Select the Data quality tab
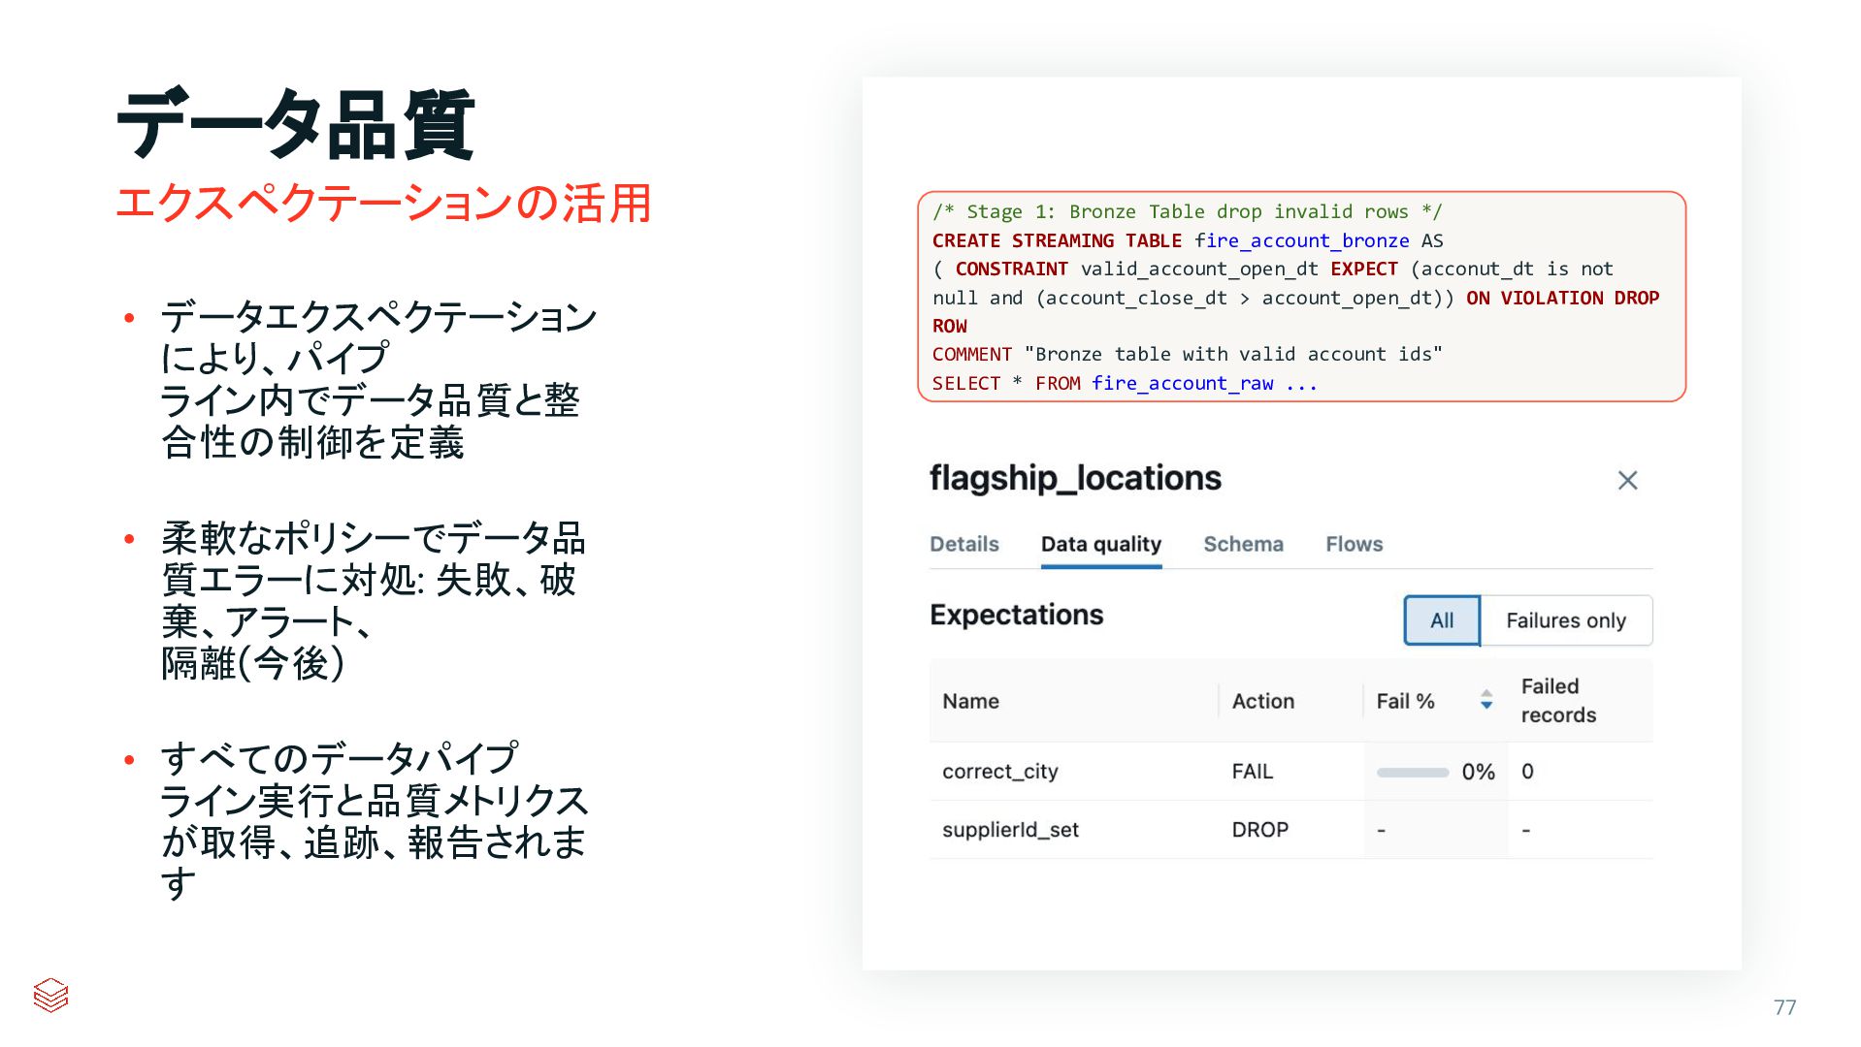The height and width of the screenshot is (1047, 1861). pyautogui.click(x=1100, y=545)
